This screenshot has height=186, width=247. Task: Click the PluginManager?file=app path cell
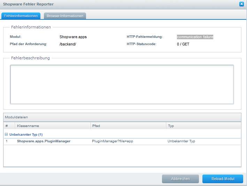(x=113, y=141)
